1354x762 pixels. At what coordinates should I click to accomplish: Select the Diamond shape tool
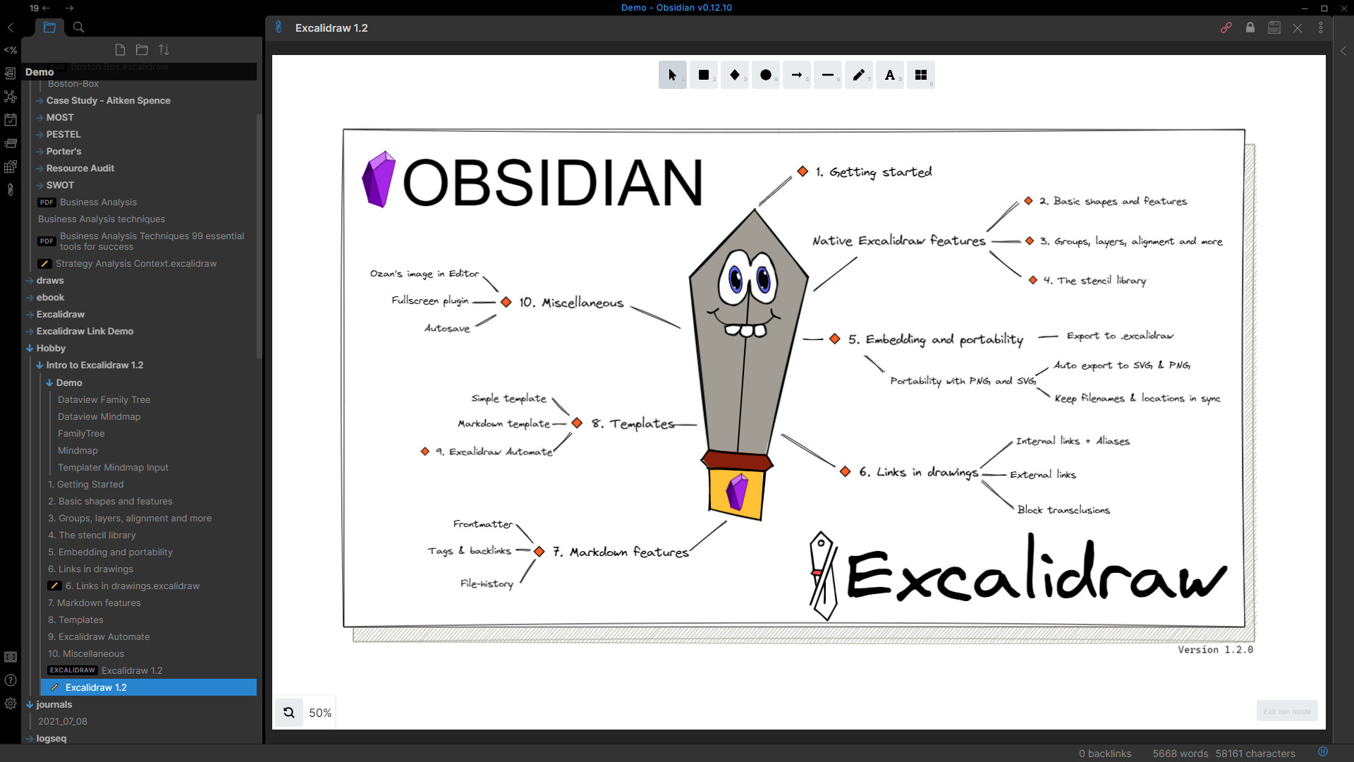[x=734, y=75]
